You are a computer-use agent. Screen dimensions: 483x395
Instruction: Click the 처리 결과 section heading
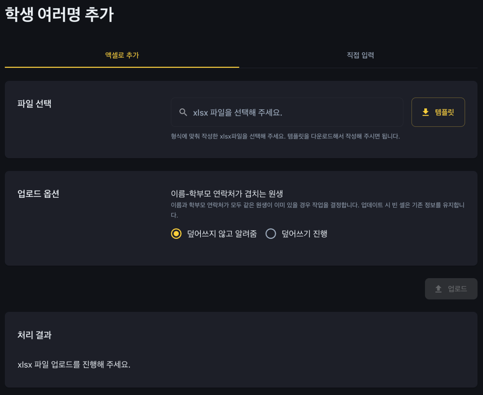coord(34,335)
